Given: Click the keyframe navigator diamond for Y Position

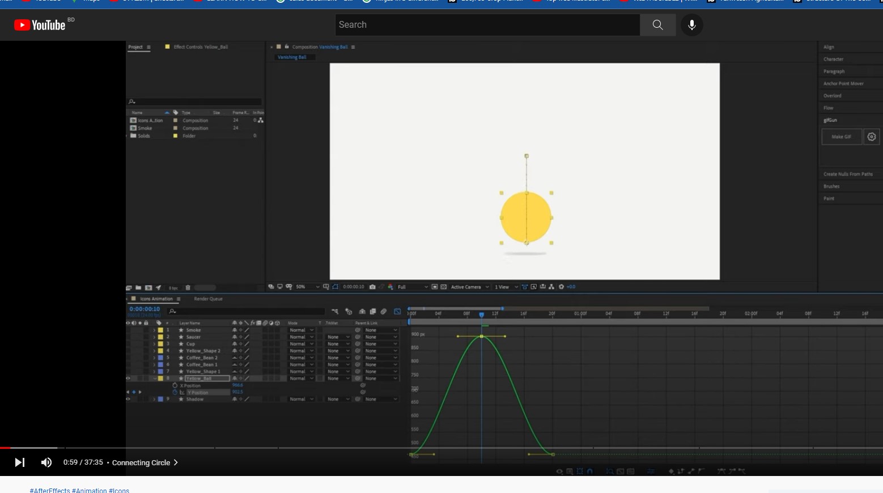Looking at the screenshot, I should point(133,392).
